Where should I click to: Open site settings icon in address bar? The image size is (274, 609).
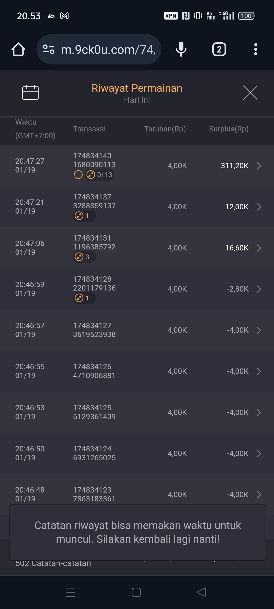tap(49, 49)
